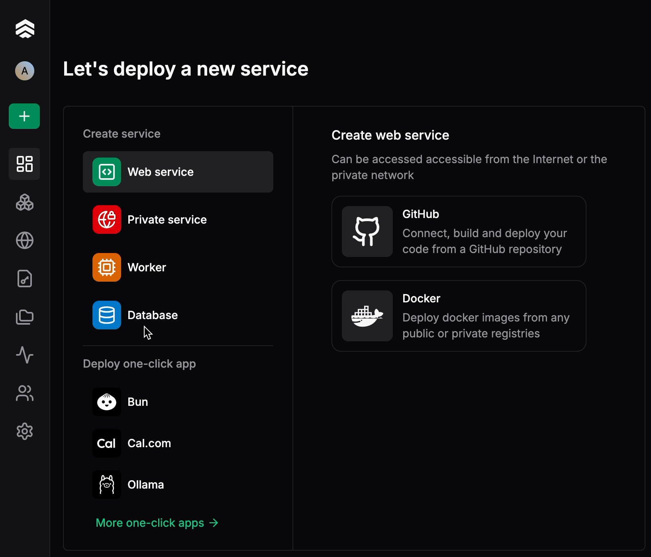The image size is (651, 557).
Task: Deploy the Bun one-click app
Action: [178, 402]
